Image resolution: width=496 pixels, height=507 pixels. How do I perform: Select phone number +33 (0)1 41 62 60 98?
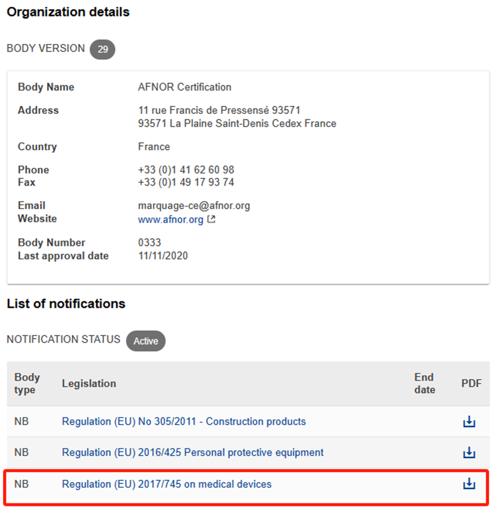tap(186, 170)
